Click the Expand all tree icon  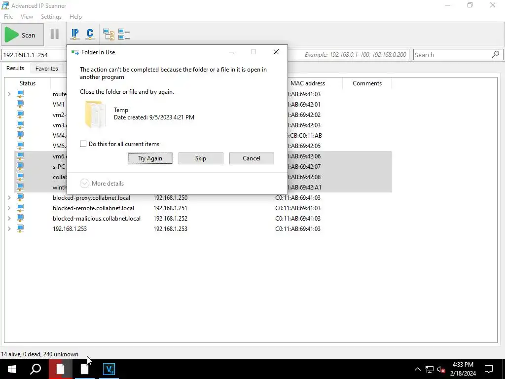pyautogui.click(x=108, y=34)
